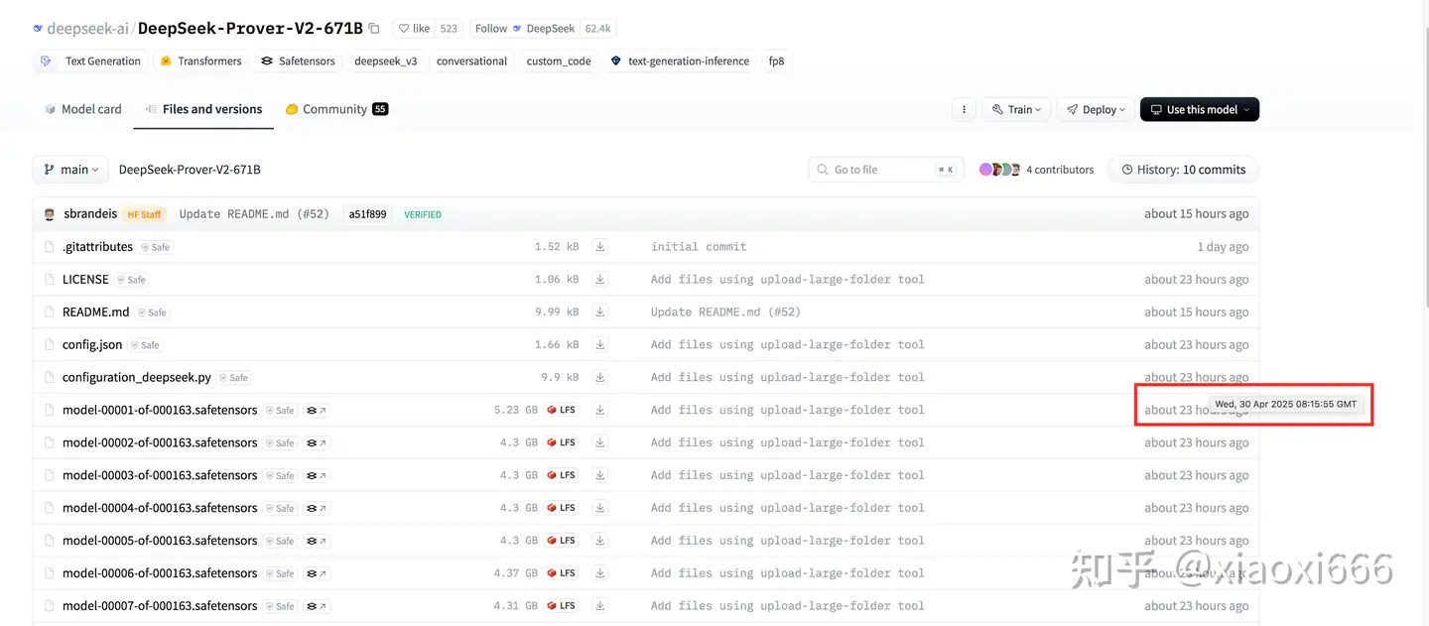Open safetensors viewer for model-00003 file

click(316, 476)
